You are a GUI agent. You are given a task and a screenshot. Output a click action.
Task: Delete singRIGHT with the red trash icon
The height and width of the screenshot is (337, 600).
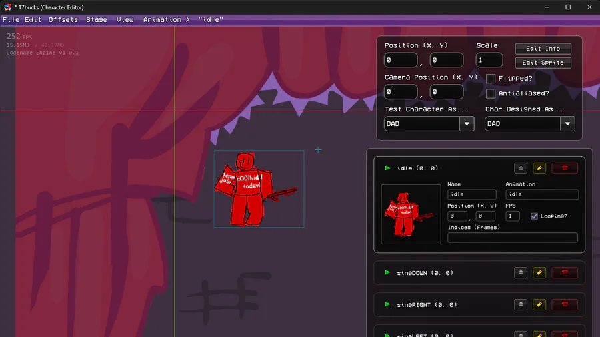565,304
